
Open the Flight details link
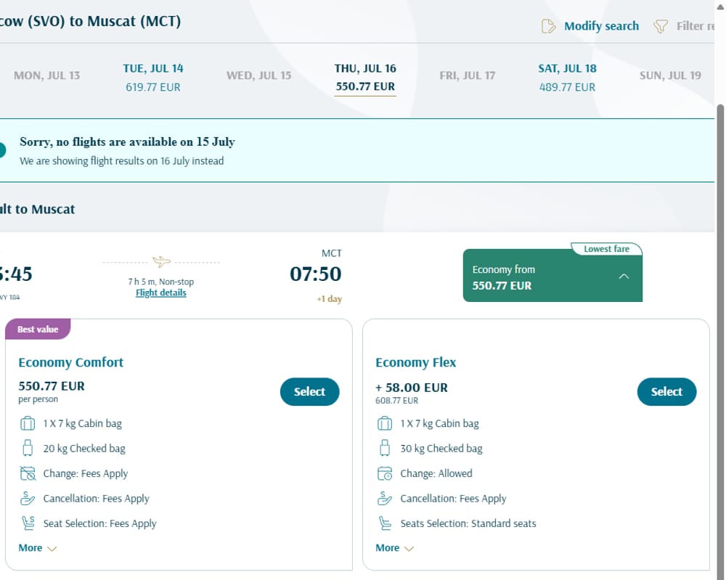tap(160, 293)
